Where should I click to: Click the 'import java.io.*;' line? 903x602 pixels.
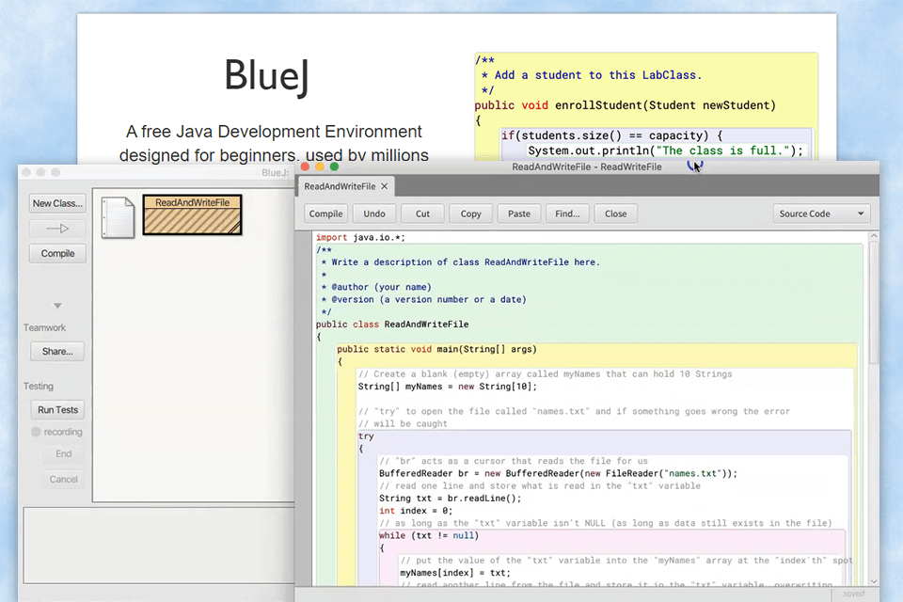(360, 237)
